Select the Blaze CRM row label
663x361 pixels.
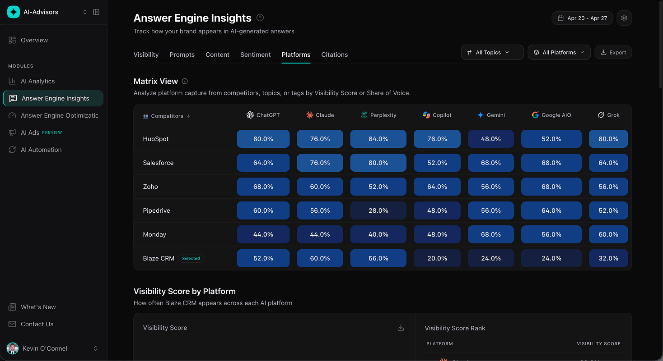159,258
